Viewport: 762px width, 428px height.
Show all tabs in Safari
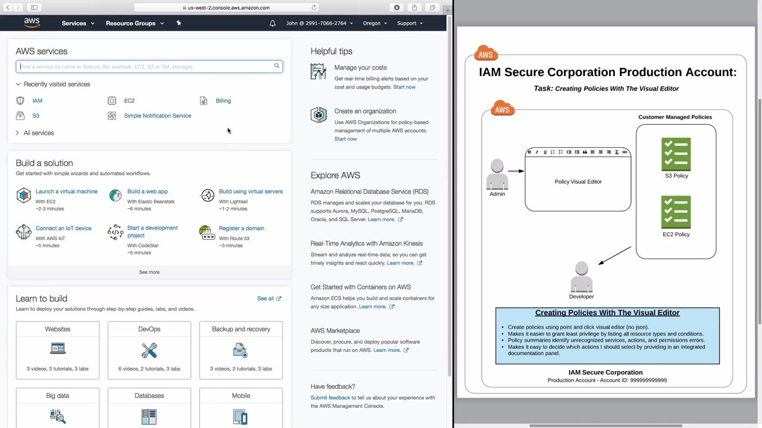pos(432,8)
